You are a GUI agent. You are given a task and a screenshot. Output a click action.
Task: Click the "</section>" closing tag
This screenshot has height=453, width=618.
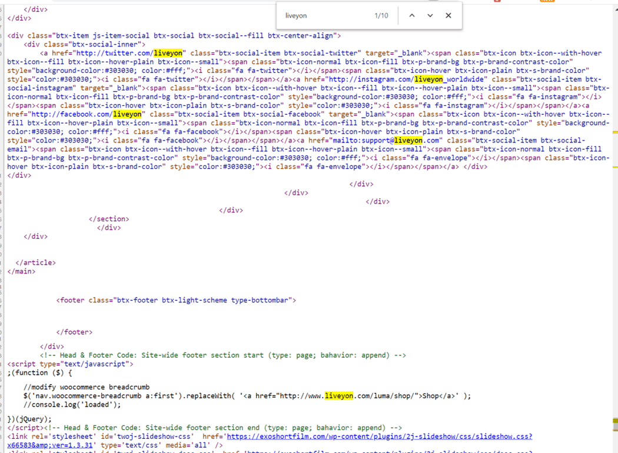[x=109, y=219]
